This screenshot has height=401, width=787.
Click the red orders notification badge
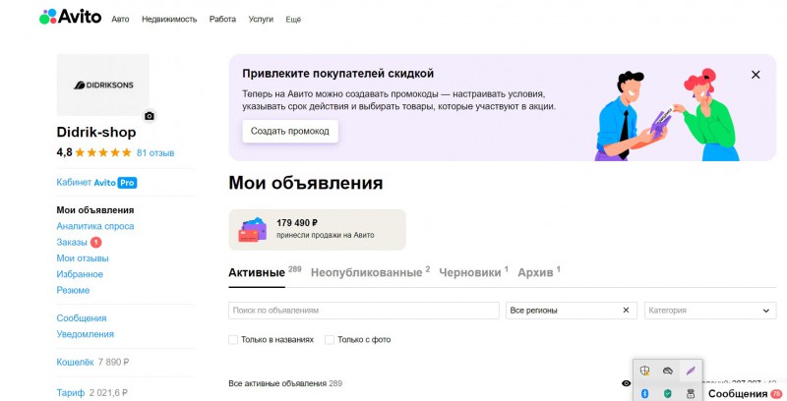pos(95,242)
